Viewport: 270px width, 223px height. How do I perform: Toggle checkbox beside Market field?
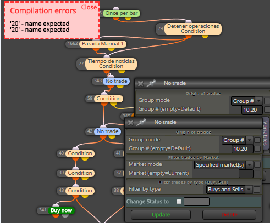[257, 174]
